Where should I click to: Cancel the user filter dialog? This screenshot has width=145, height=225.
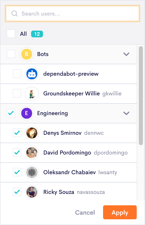point(85,213)
